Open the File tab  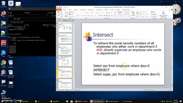pos(59,10)
